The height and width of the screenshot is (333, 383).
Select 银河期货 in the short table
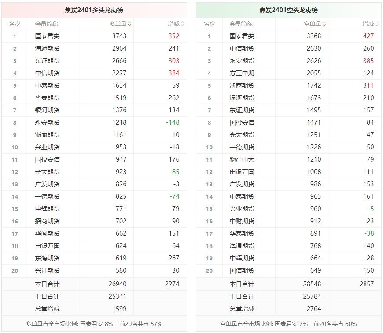(242, 98)
